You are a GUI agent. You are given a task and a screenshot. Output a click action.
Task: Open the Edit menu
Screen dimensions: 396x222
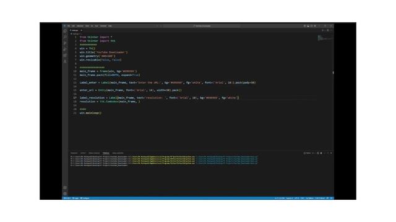(73, 26)
